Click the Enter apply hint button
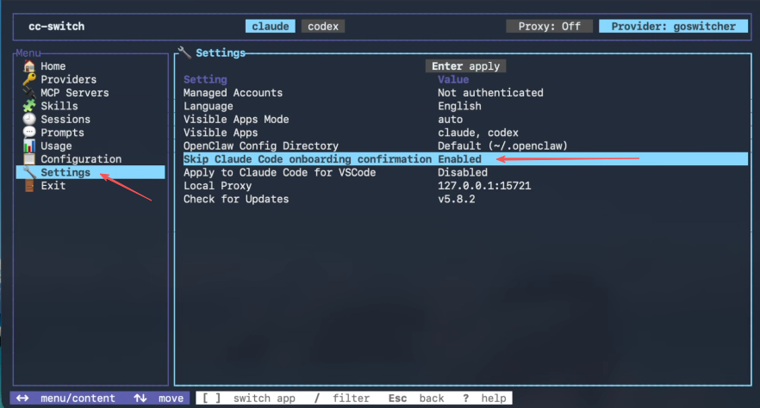Viewport: 760px width, 408px height. click(465, 65)
